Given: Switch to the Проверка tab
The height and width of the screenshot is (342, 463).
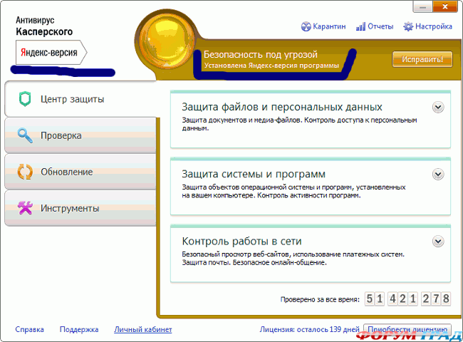Looking at the screenshot, I should [x=80, y=135].
